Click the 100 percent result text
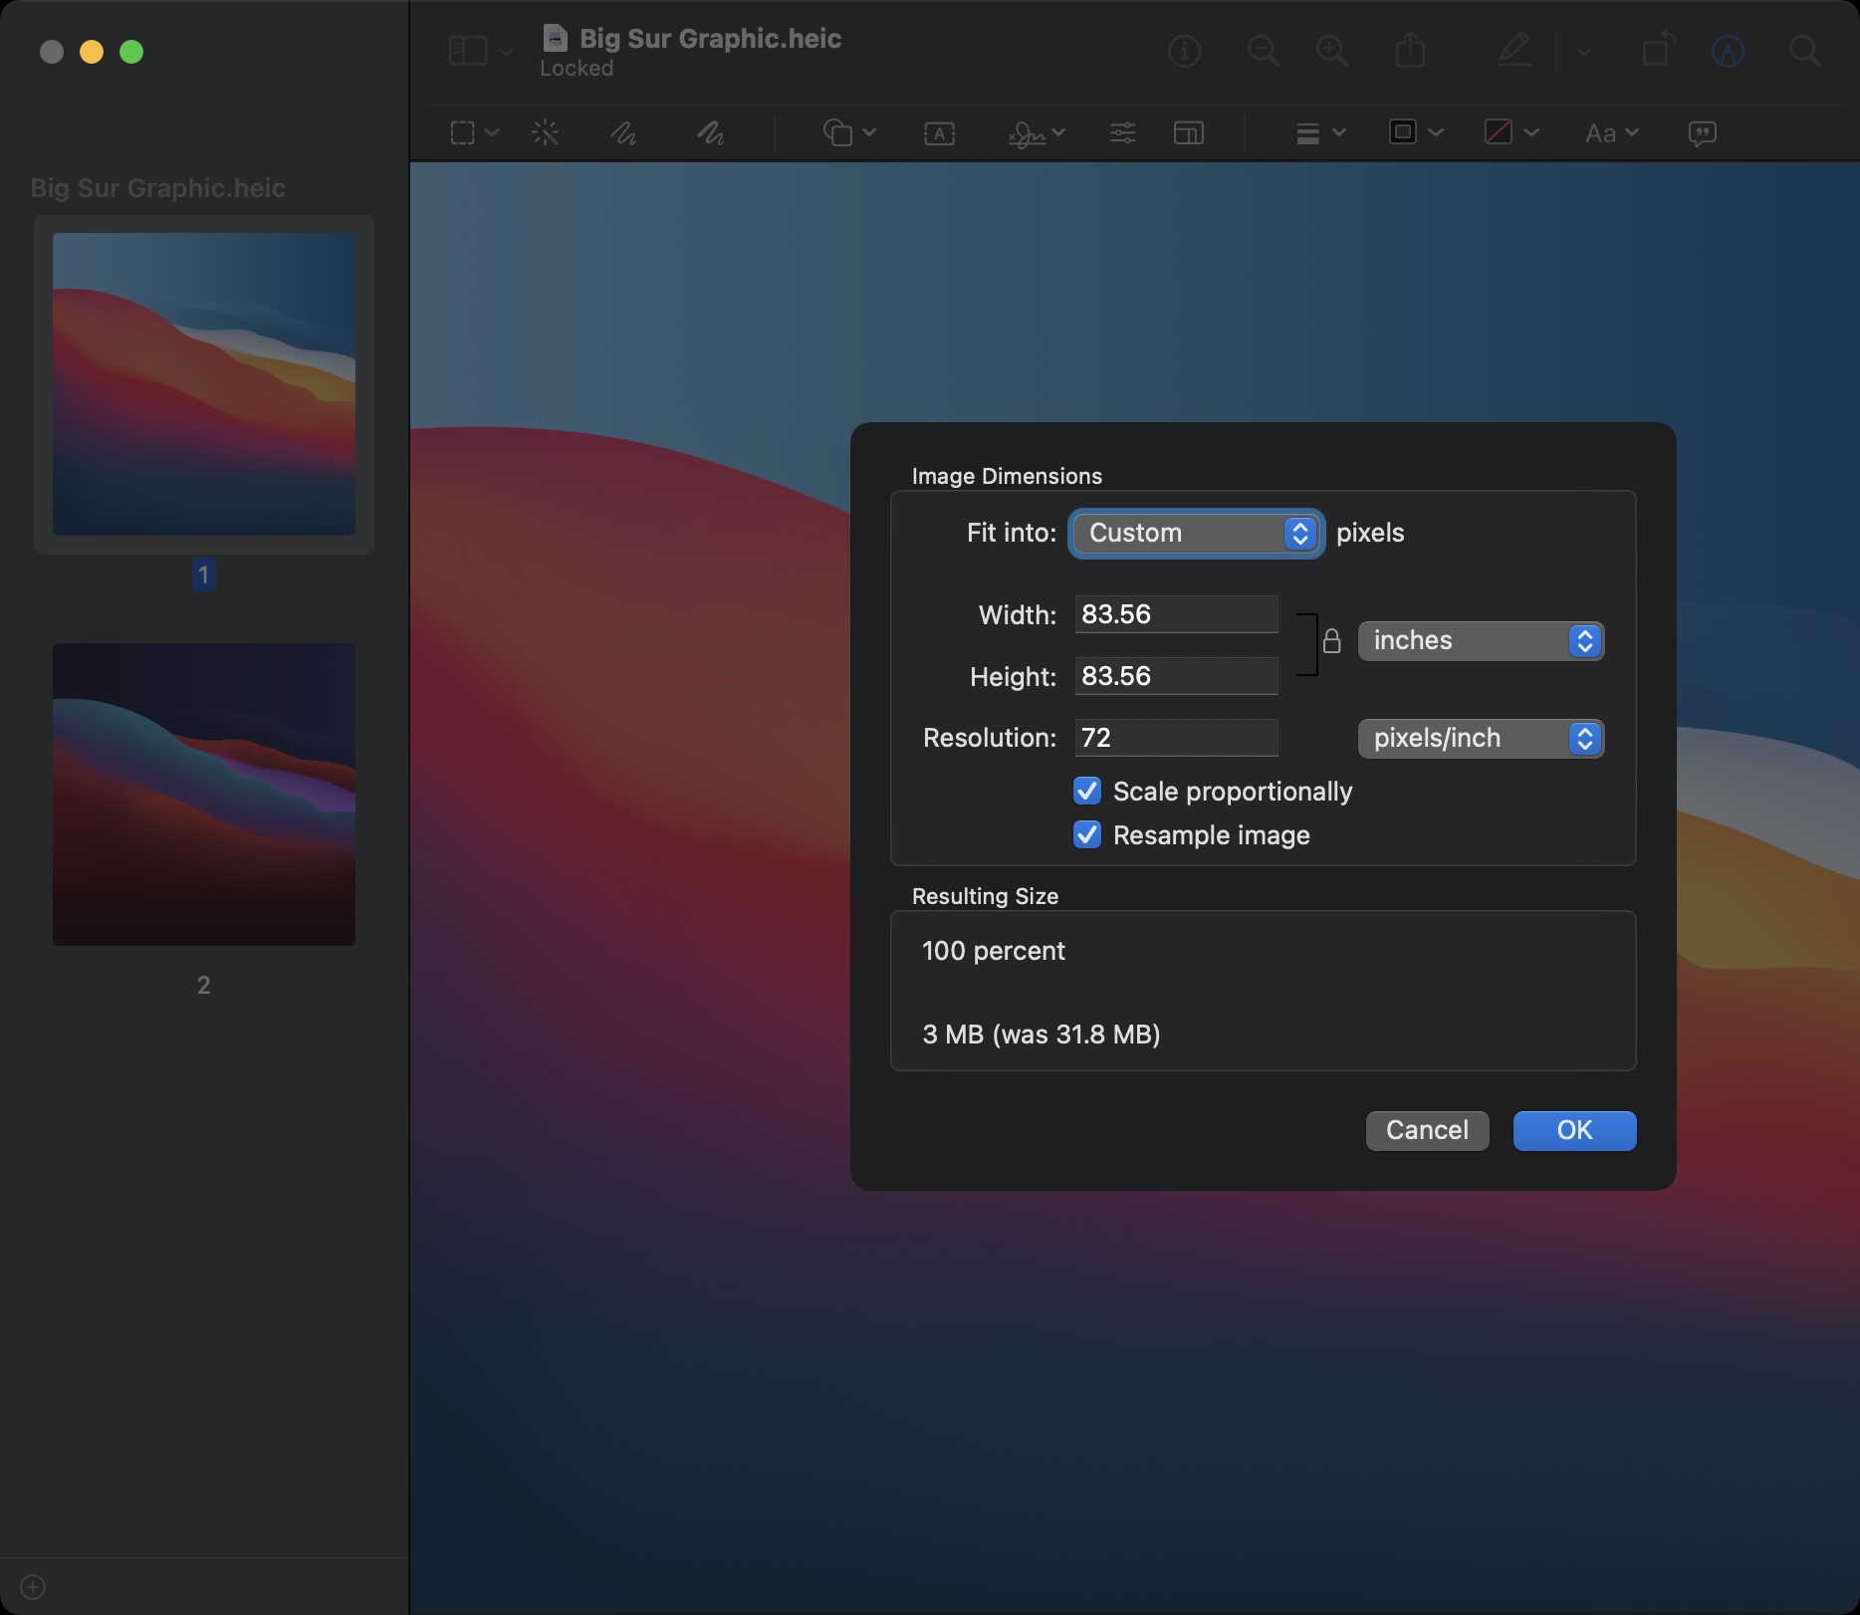Screen dimensions: 1860x1615 994,951
